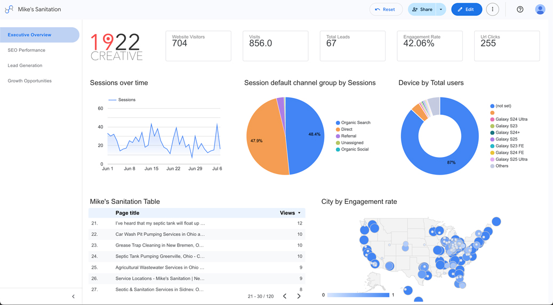Collapse the left navigation panel arrow

coord(74,296)
